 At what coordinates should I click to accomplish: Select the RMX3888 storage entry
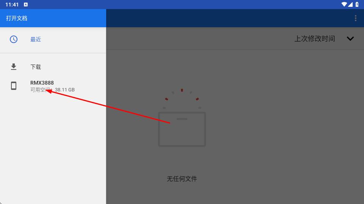[x=53, y=86]
